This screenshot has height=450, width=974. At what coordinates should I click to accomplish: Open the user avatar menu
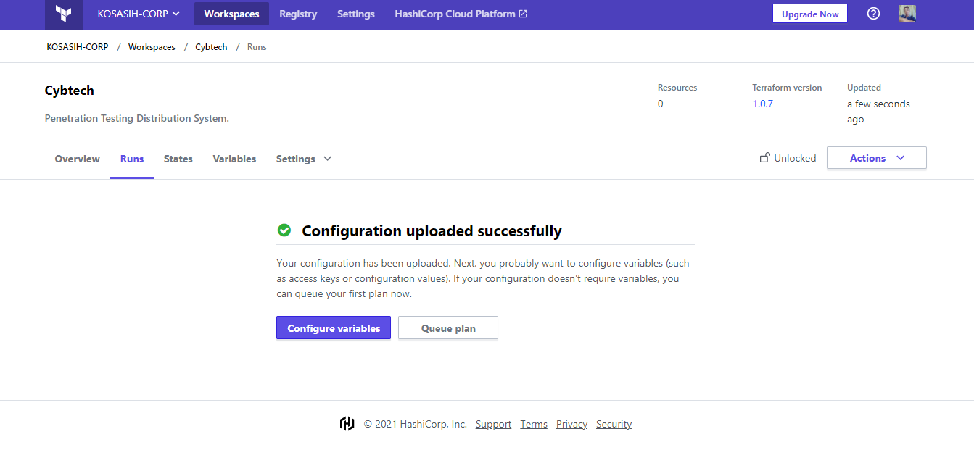[907, 14]
